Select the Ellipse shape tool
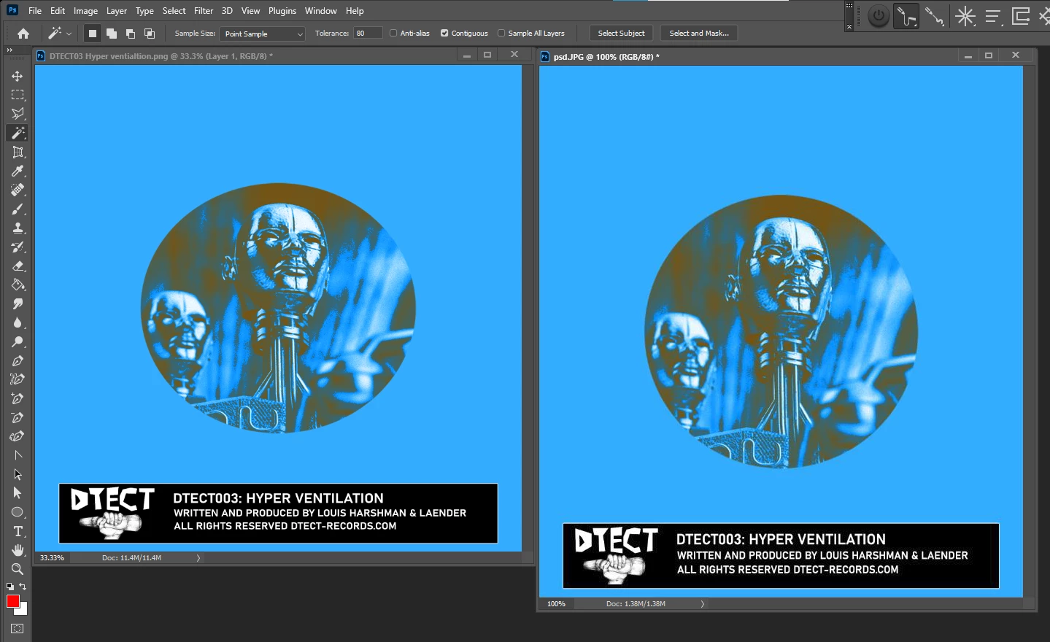Image resolution: width=1050 pixels, height=642 pixels. (18, 512)
